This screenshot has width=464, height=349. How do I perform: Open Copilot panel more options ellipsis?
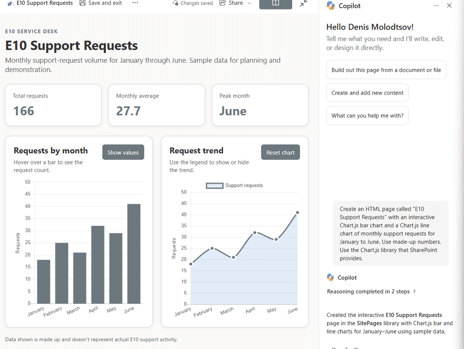click(436, 6)
